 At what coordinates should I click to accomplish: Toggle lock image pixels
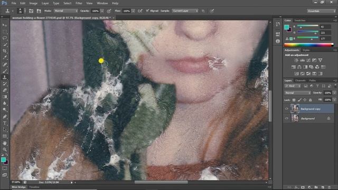point(299,100)
